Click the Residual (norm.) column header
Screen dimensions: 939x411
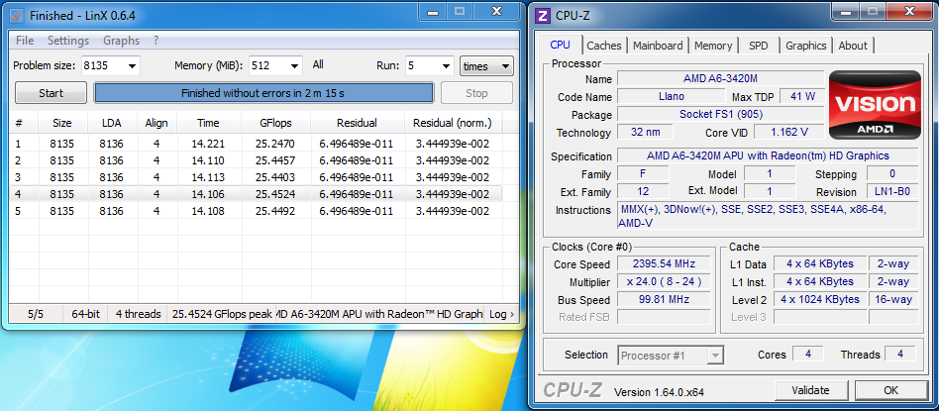[453, 123]
